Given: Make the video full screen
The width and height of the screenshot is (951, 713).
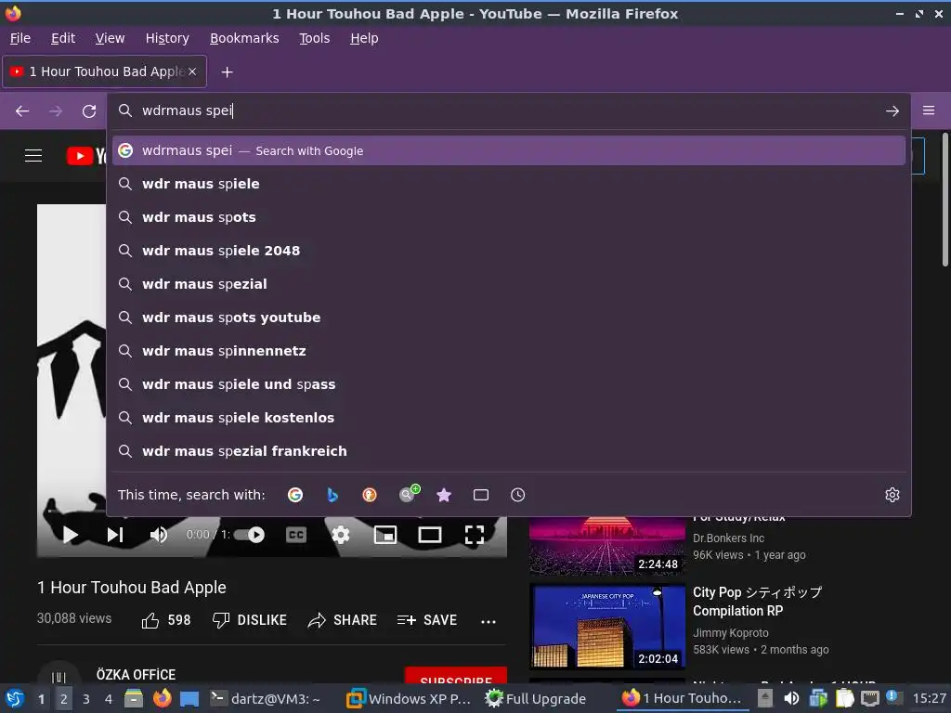Looking at the screenshot, I should coord(475,535).
